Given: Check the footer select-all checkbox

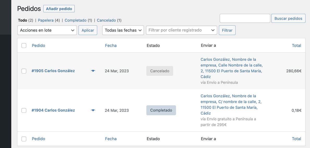Looking at the screenshot, I should pos(24,139).
